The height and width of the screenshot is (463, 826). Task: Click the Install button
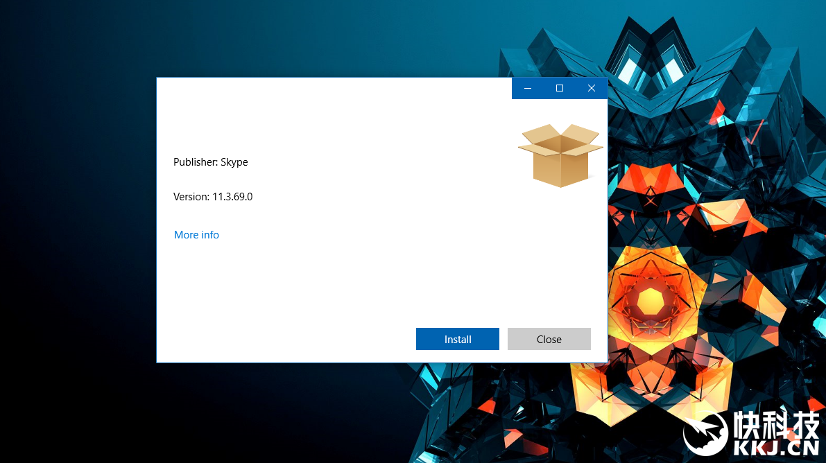coord(457,339)
